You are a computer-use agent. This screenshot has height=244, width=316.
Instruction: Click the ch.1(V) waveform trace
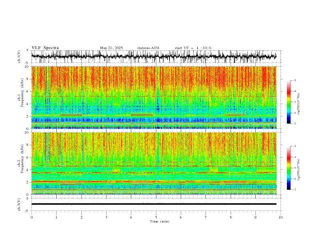[154, 57]
